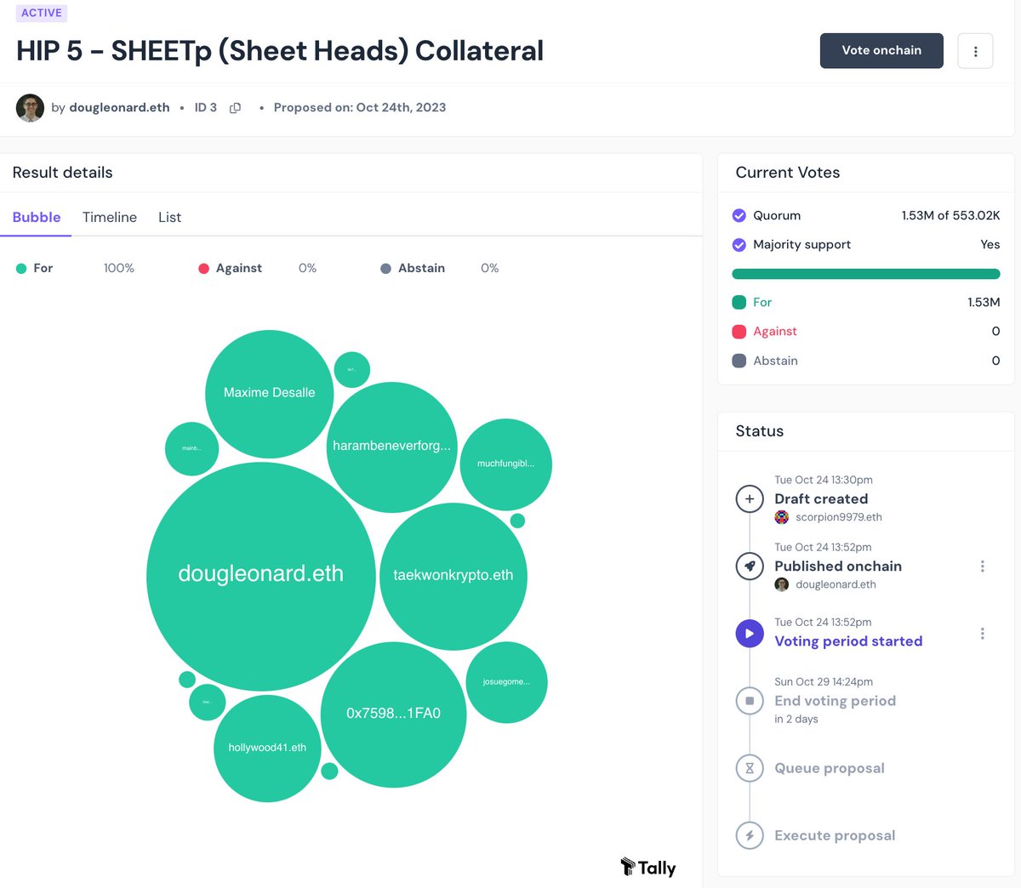This screenshot has height=888, width=1021.
Task: Open dougleonard.eth author link in header
Action: 119,108
